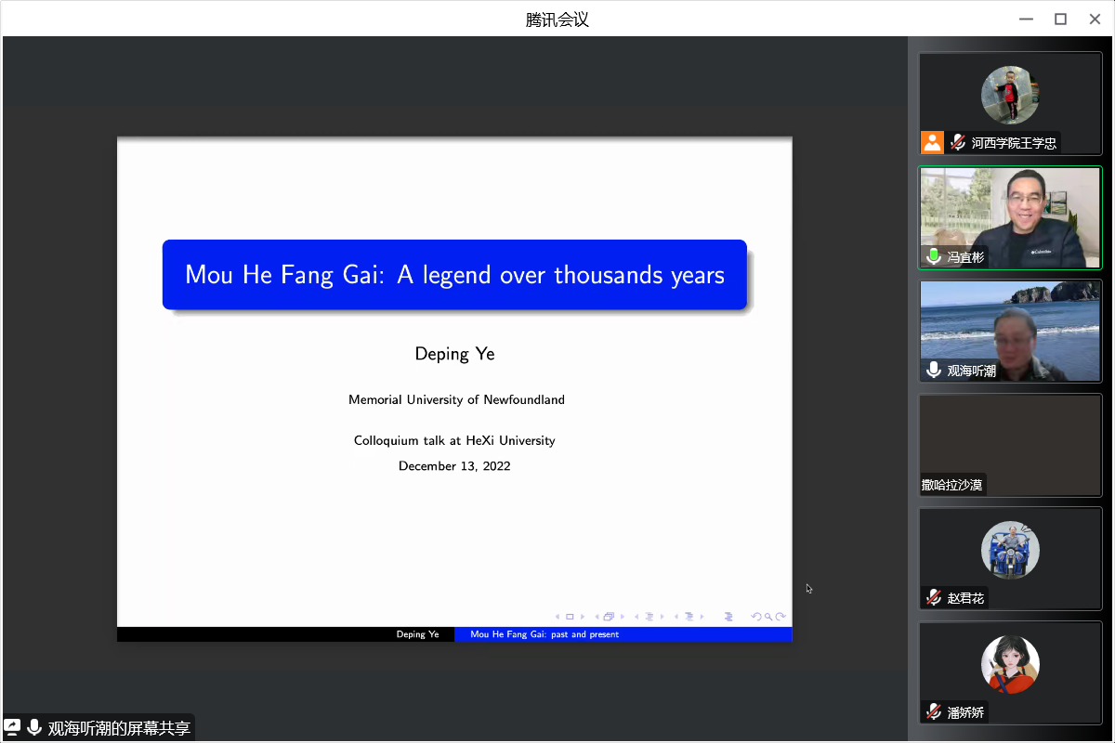Click the microphone icon in screen share label
Viewport: 1115px width, 743px height.
click(34, 727)
